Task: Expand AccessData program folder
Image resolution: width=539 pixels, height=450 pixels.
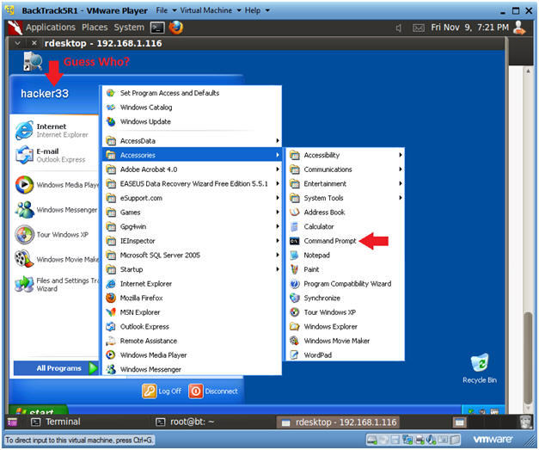Action: click(x=192, y=141)
